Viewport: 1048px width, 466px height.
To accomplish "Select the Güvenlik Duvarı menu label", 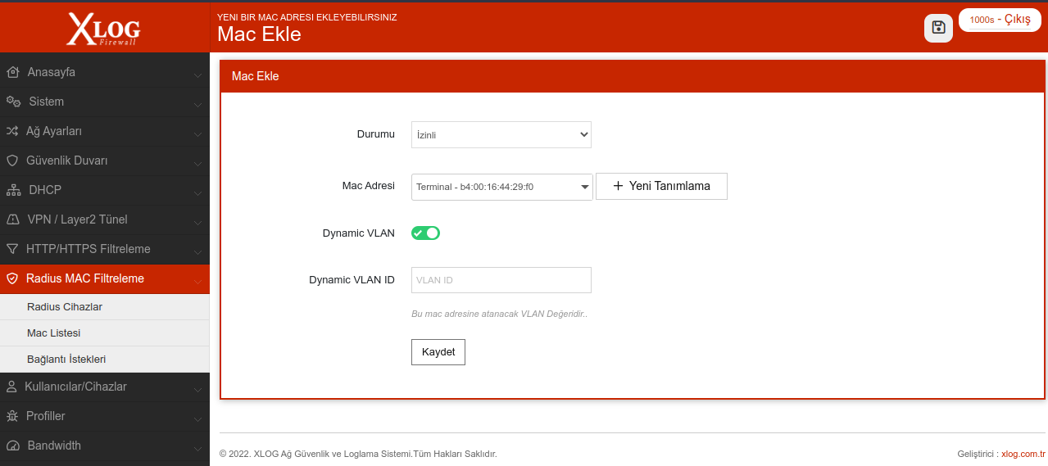I will (x=66, y=161).
